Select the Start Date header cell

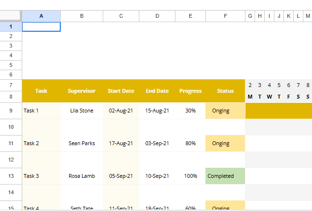point(121,91)
